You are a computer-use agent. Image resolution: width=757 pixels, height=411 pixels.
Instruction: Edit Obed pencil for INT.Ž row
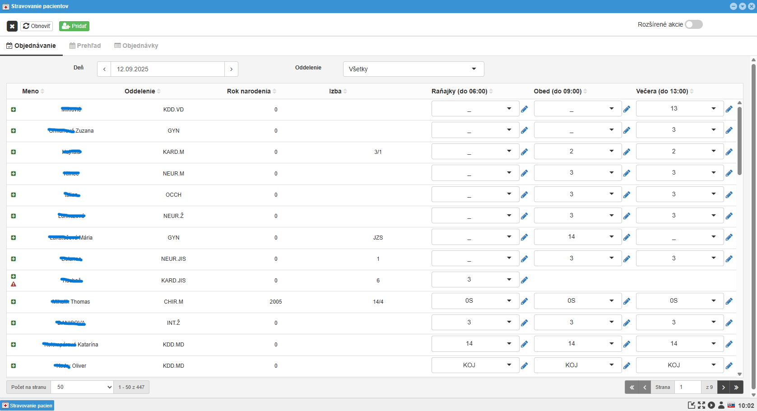(627, 323)
